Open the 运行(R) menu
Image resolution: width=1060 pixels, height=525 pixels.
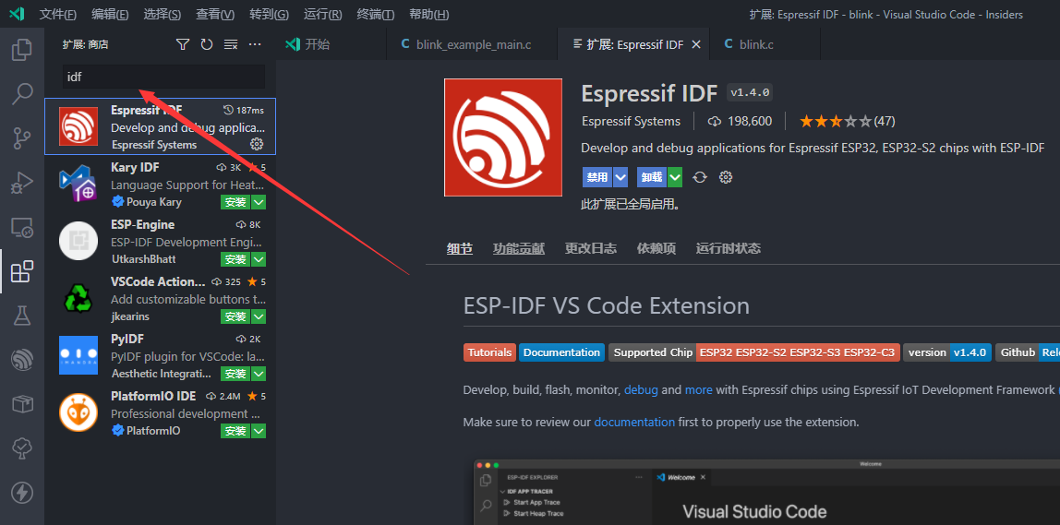point(322,14)
